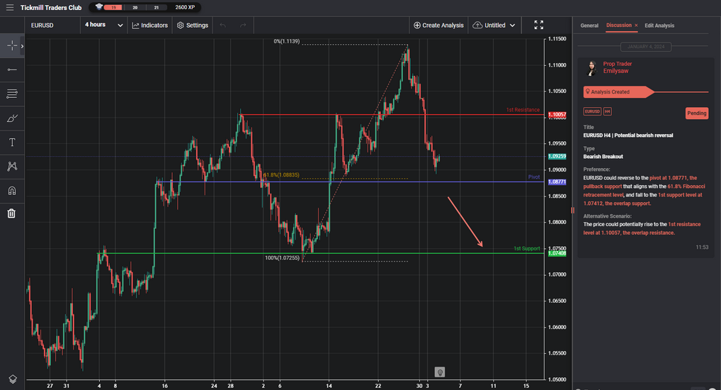Select the Fibonacci retracement lines tool
The width and height of the screenshot is (721, 390).
click(12, 94)
